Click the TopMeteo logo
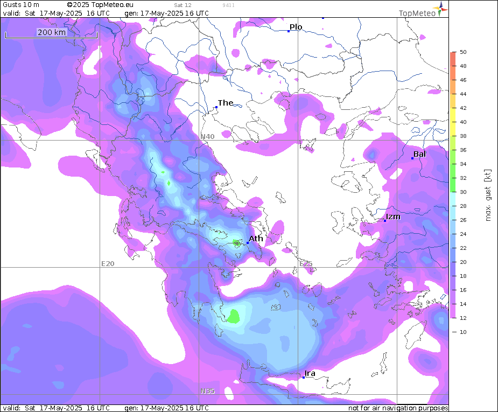Viewport: 498px width, 412px height. [423, 9]
